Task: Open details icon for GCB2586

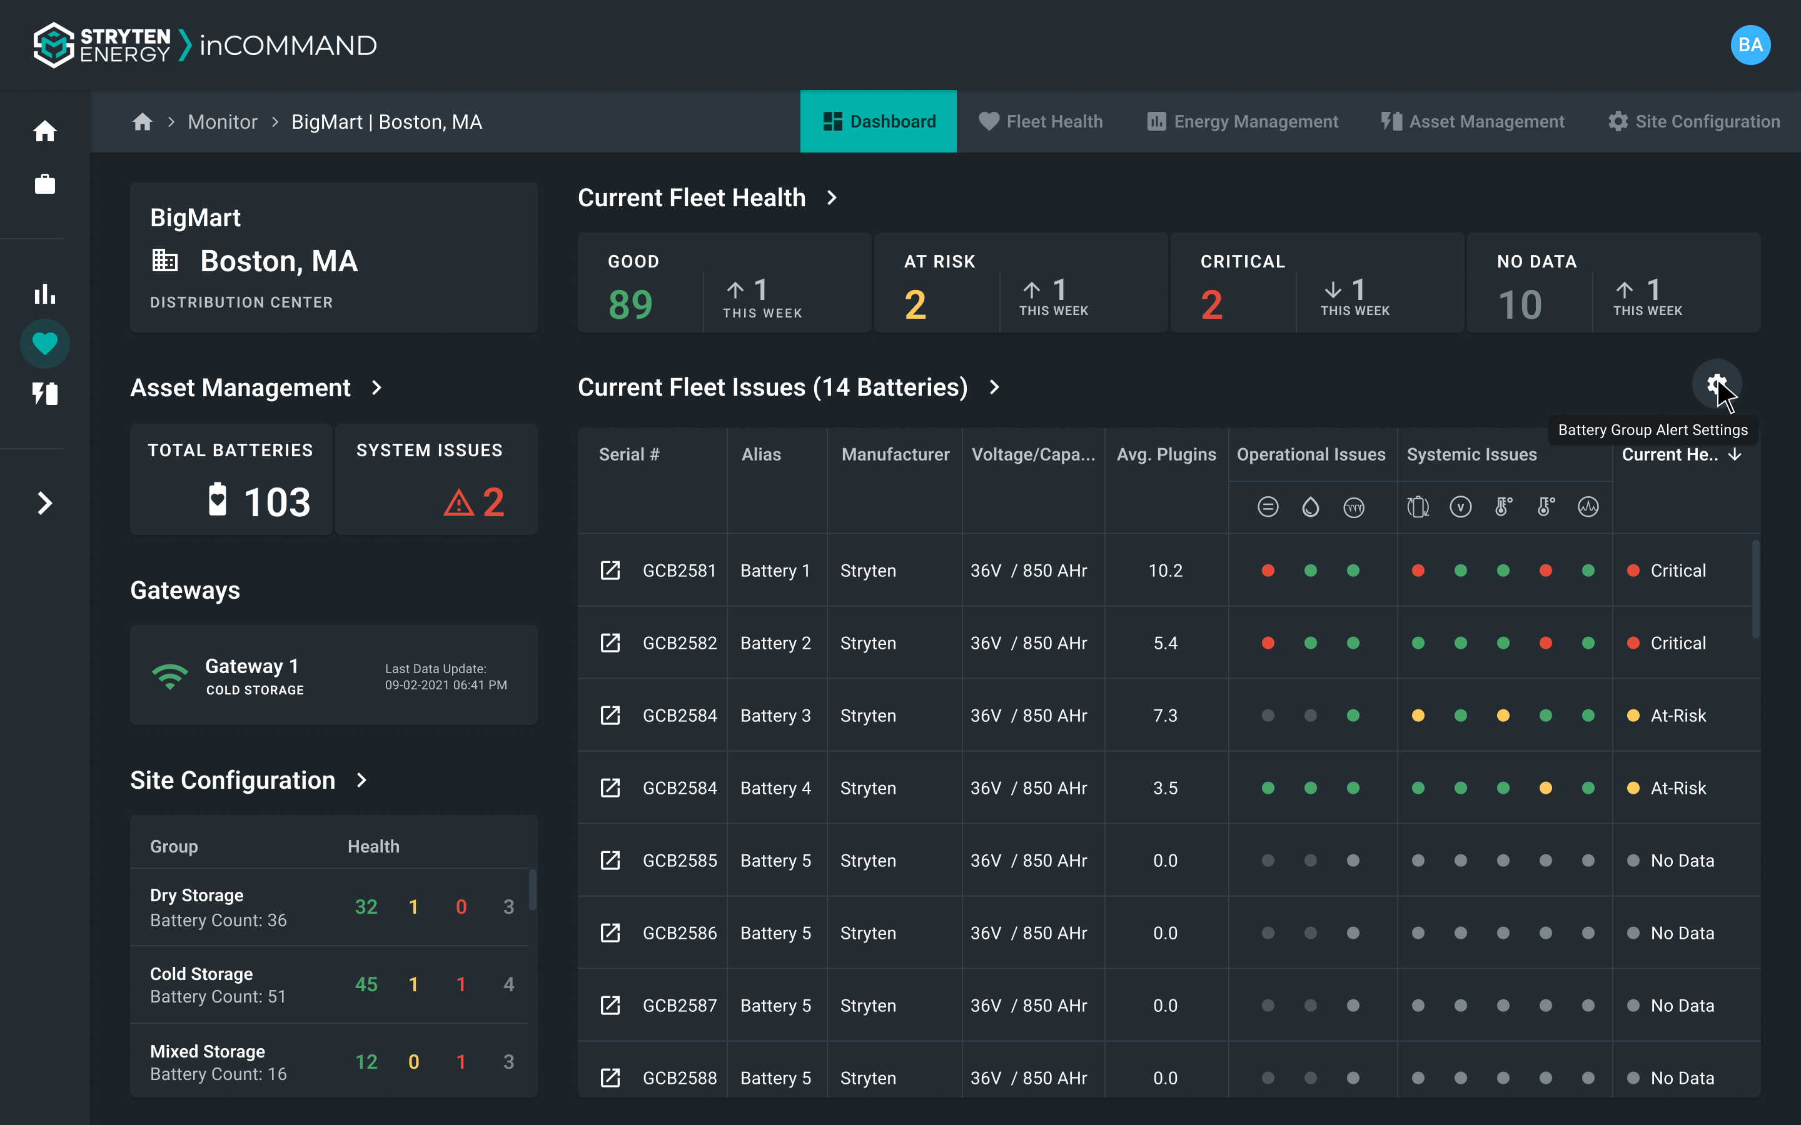Action: click(610, 932)
